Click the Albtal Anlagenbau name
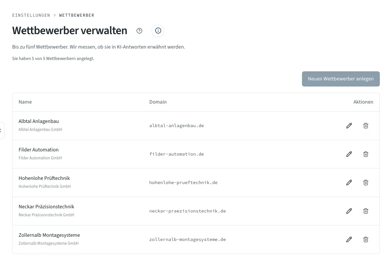Viewport: 392px width, 266px height. pos(39,121)
